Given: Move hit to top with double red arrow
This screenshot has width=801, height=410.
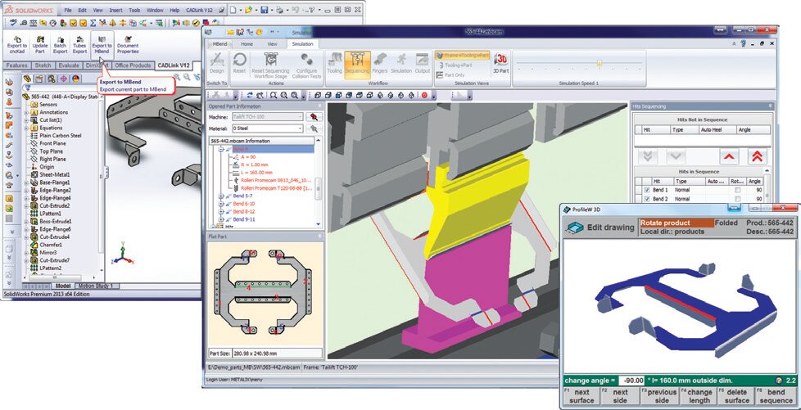Looking at the screenshot, I should (757, 156).
